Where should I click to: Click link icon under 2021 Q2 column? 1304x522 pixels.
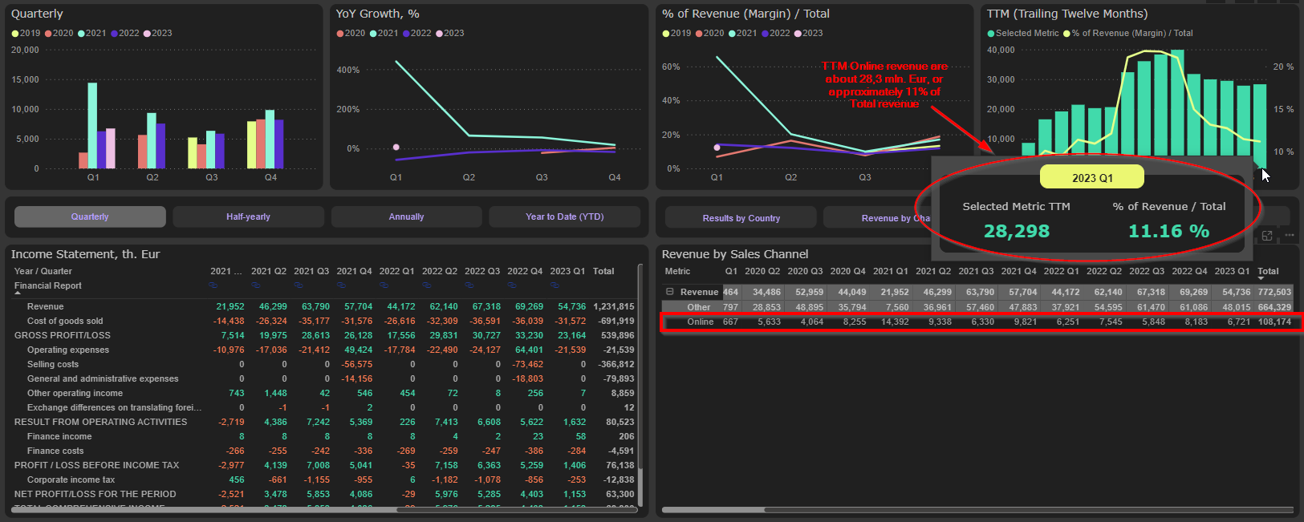[x=256, y=285]
